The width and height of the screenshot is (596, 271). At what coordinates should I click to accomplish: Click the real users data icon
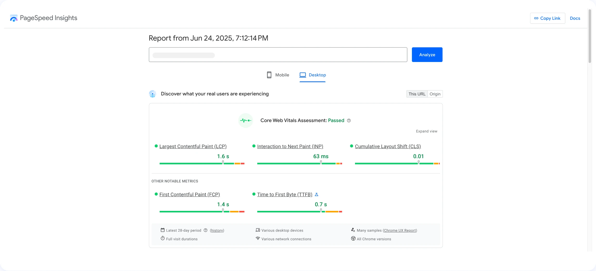tap(153, 94)
